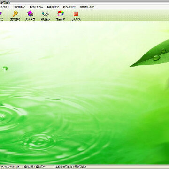Image resolution: width=169 pixels, height=169 pixels.
Task: Open the 日常管理 menu
Action: coord(19,7)
